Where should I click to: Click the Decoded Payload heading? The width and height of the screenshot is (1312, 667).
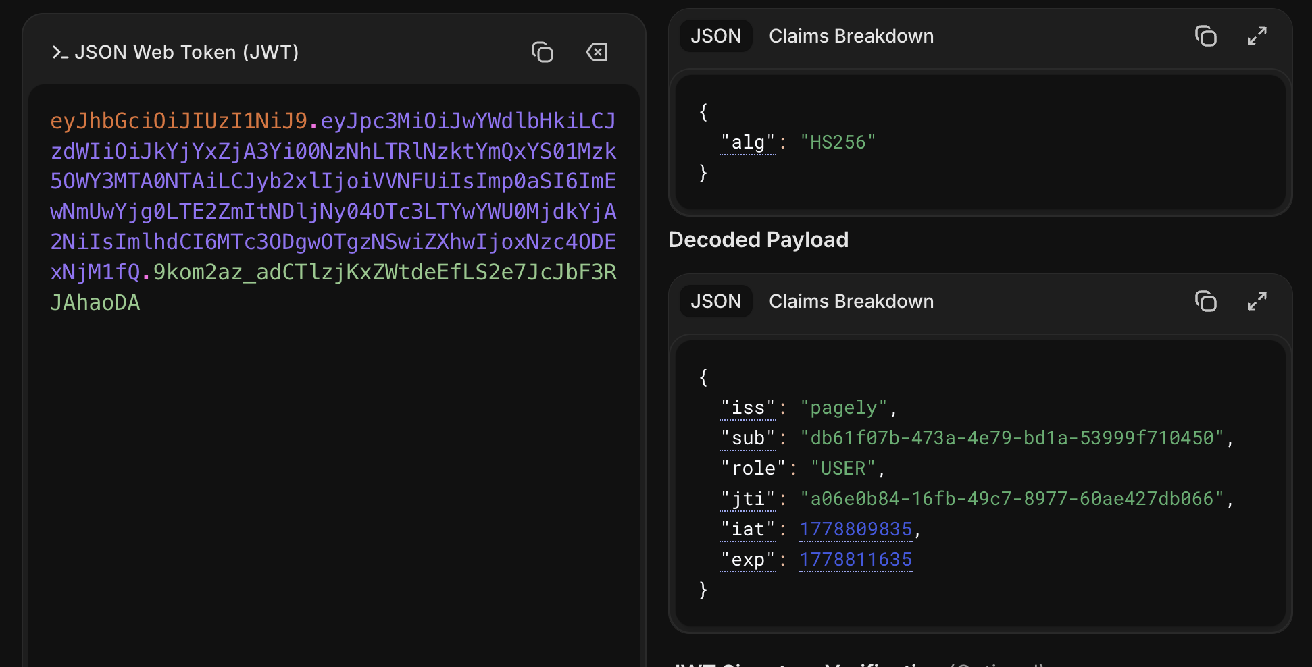pos(758,240)
